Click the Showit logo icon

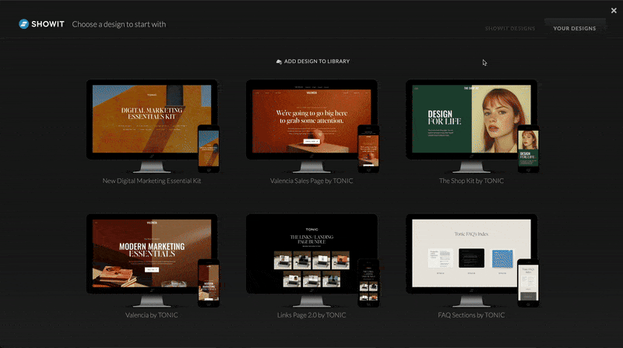(25, 24)
